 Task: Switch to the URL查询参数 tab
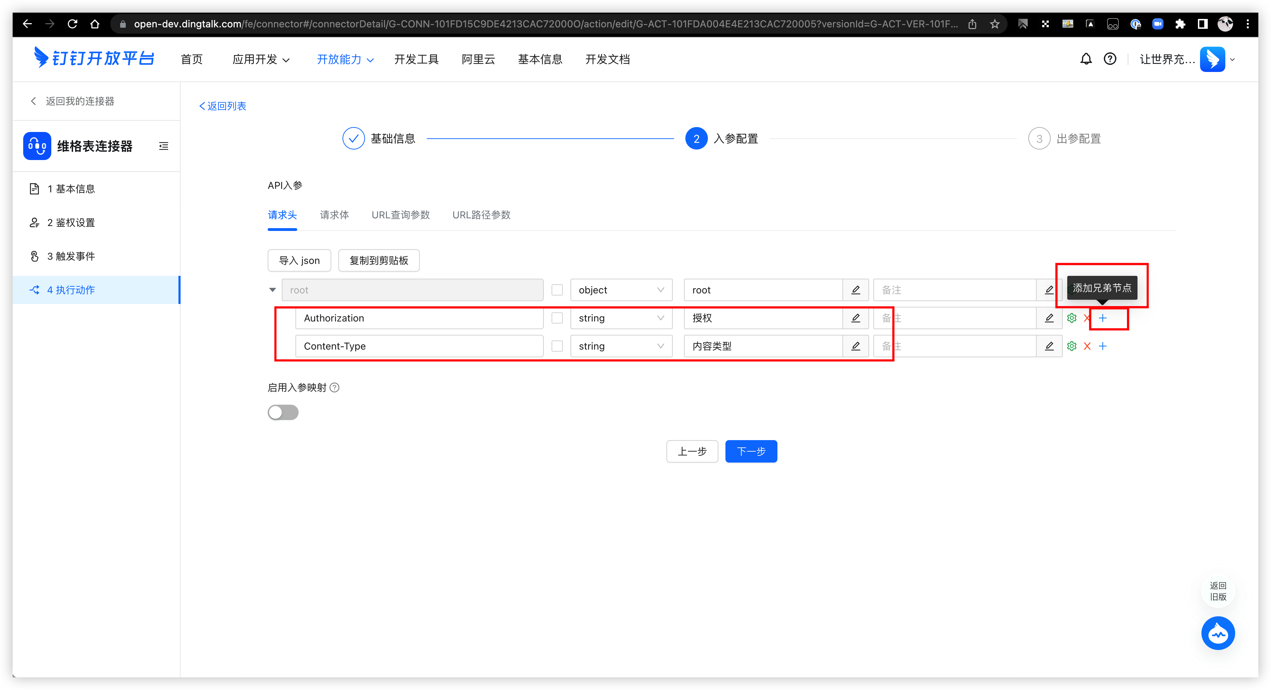click(x=400, y=214)
